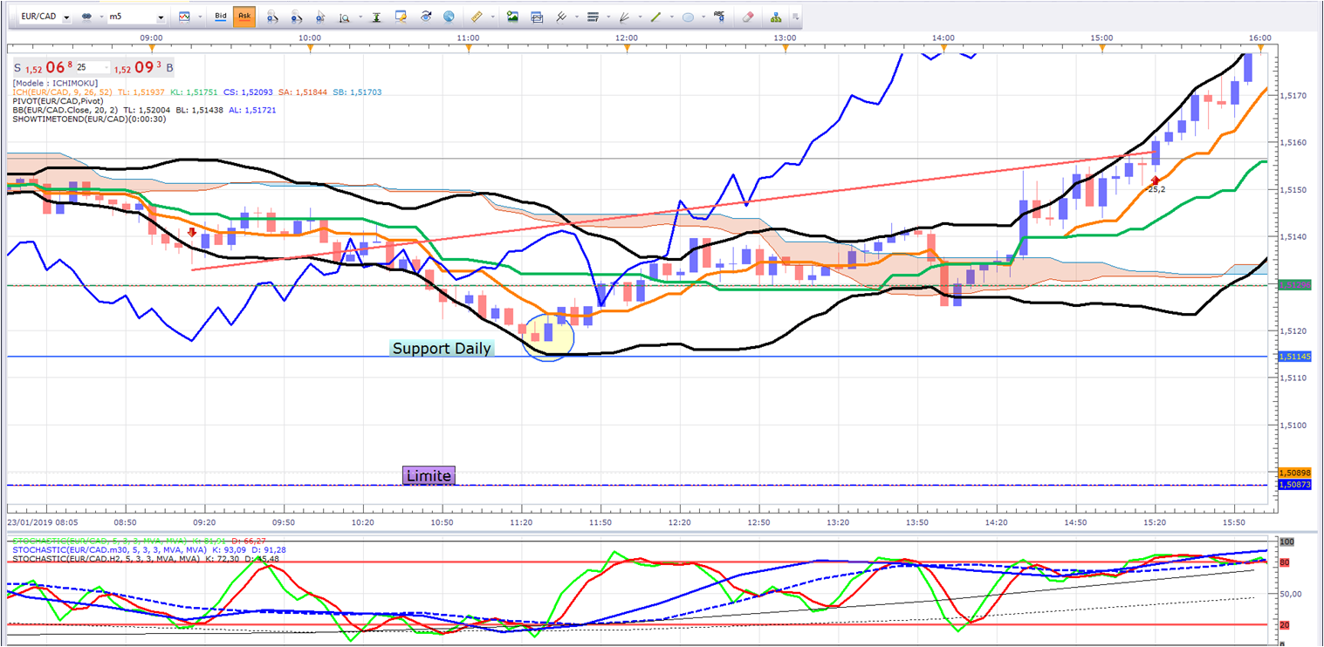
Task: Click the 'Support Daily' chart label
Action: [442, 349]
